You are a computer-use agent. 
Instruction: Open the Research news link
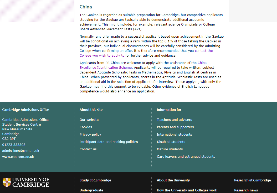tap(246, 190)
